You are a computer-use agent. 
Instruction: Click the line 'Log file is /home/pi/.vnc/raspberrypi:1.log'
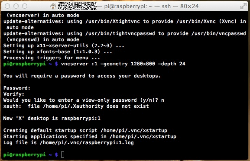[68, 142]
